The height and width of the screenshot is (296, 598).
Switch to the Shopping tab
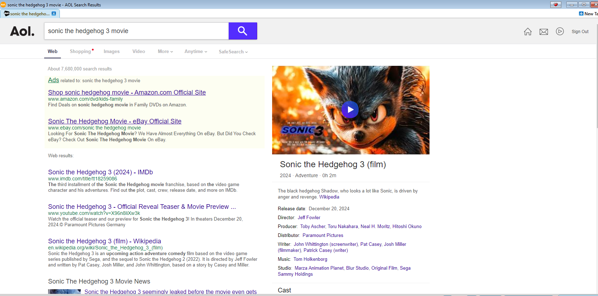80,51
